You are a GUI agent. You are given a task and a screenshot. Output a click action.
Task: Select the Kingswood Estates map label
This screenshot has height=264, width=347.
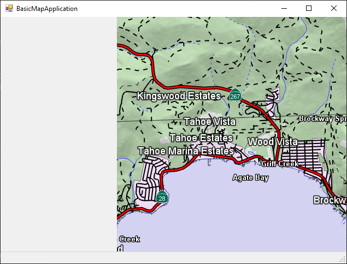(x=179, y=96)
